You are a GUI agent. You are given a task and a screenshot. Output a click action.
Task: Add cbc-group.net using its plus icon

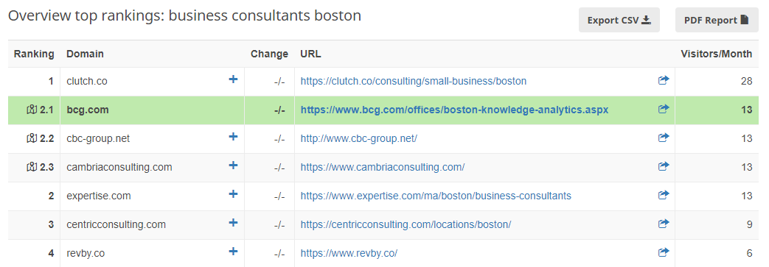point(234,136)
